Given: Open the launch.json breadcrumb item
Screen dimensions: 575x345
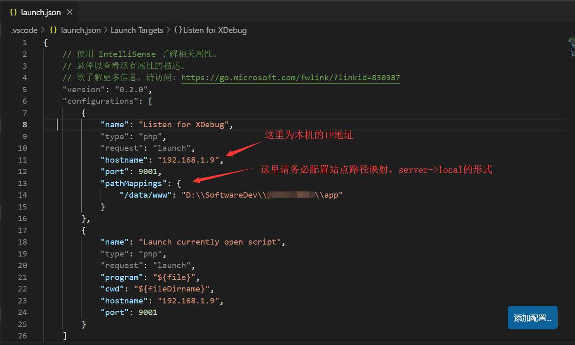Looking at the screenshot, I should point(80,30).
